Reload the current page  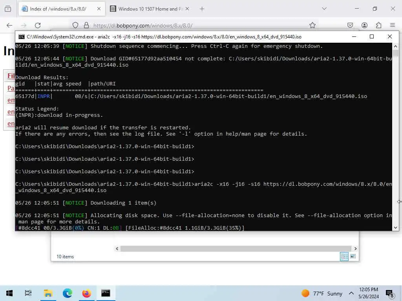pyautogui.click(x=38, y=25)
